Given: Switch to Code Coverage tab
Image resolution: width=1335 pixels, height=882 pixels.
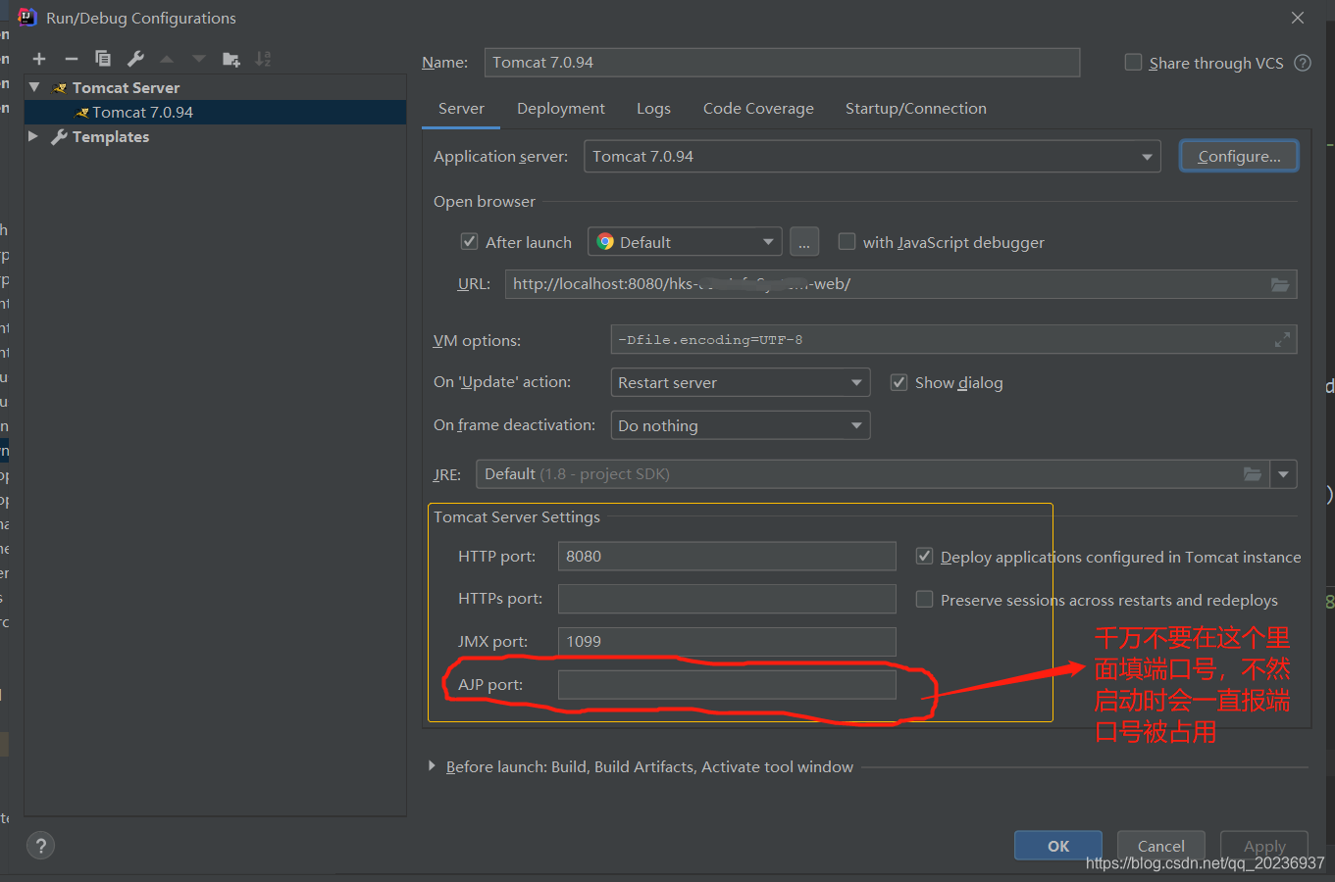Looking at the screenshot, I should 758,109.
